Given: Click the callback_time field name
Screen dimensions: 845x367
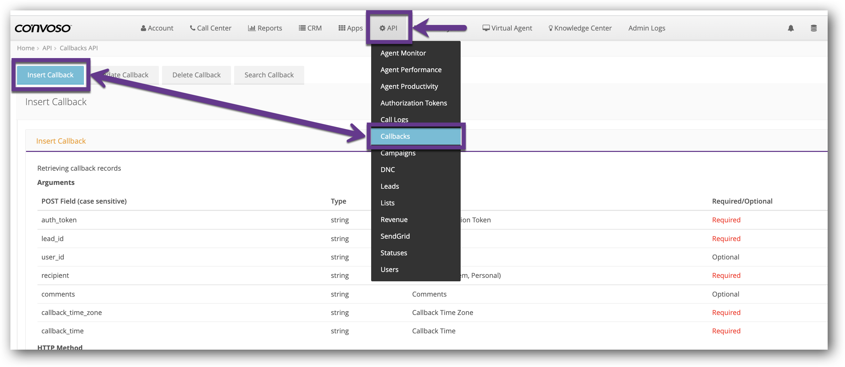Looking at the screenshot, I should click(62, 331).
